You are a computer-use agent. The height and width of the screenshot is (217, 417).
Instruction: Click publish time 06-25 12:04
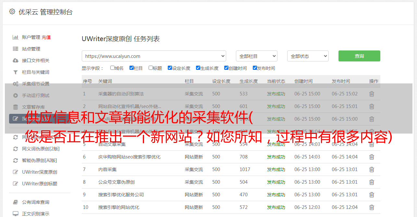click(x=345, y=207)
